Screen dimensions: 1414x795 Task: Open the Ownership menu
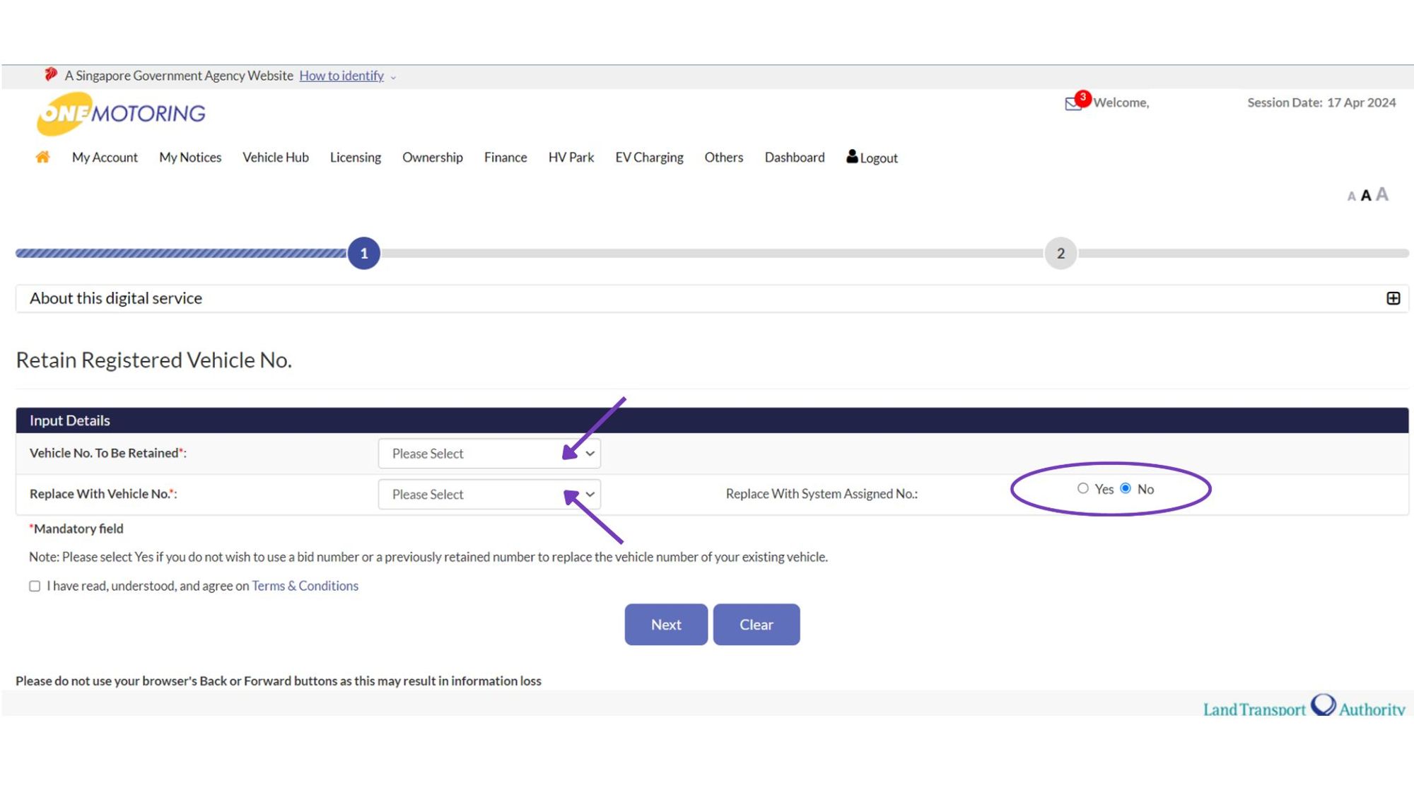(432, 157)
